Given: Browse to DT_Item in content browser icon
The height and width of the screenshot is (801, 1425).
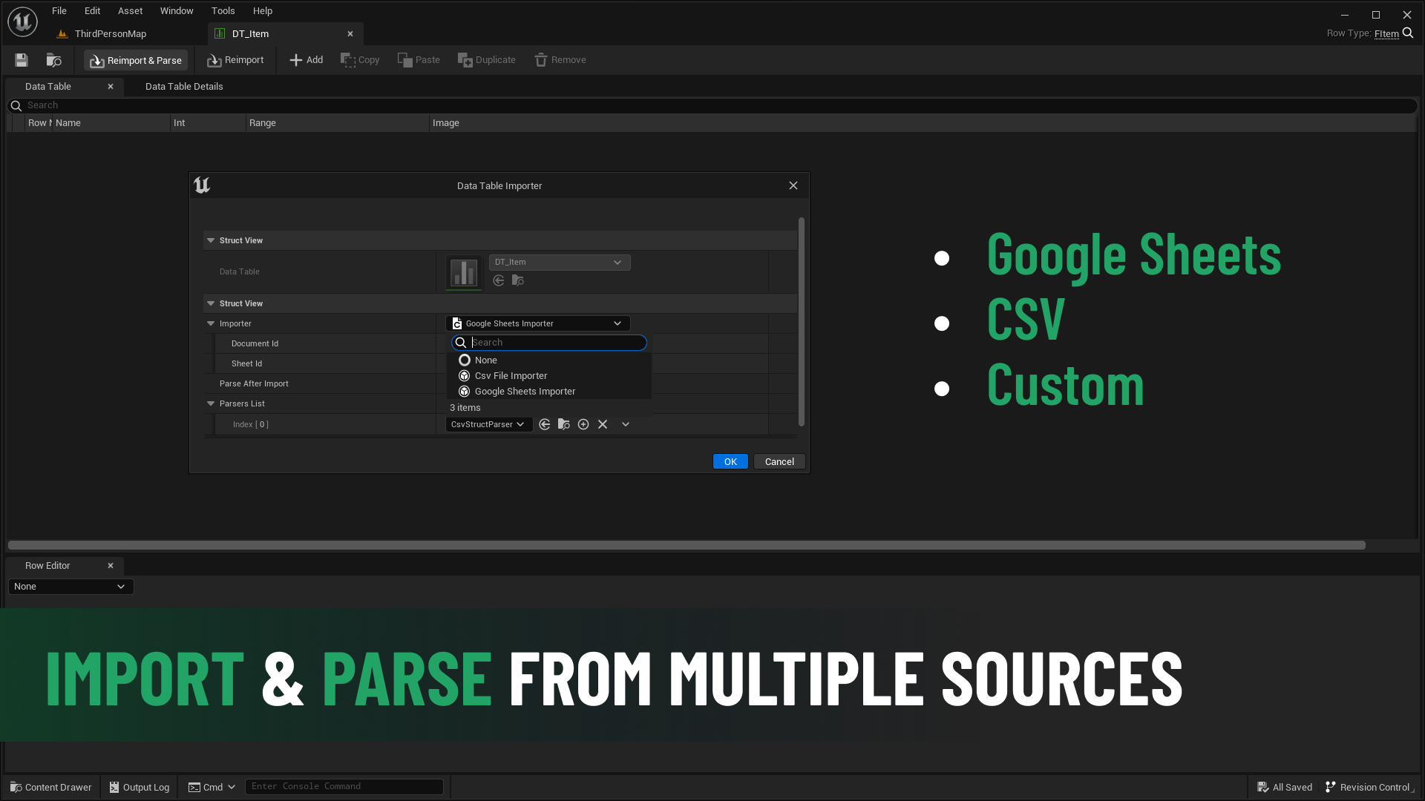Looking at the screenshot, I should click(518, 280).
